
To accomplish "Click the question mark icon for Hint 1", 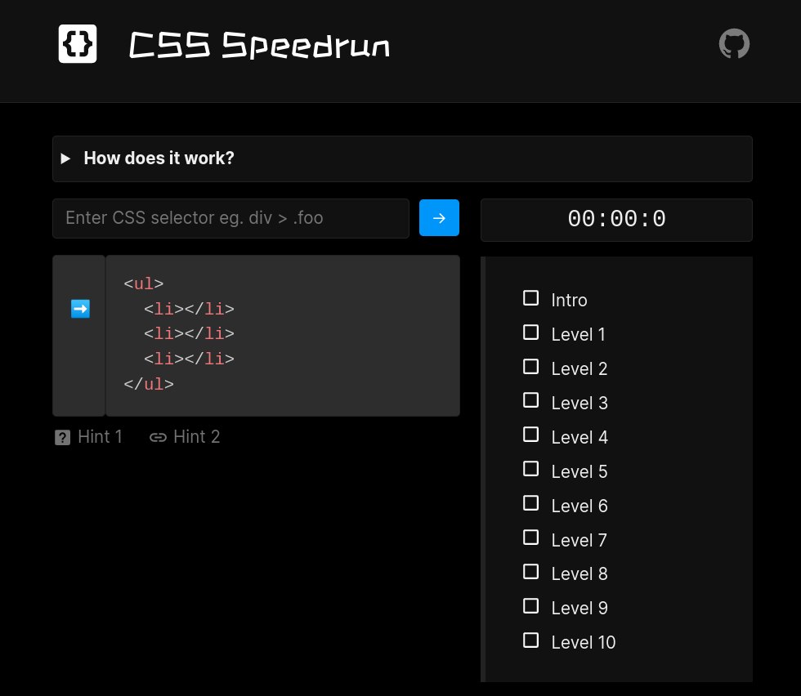I will 62,437.
